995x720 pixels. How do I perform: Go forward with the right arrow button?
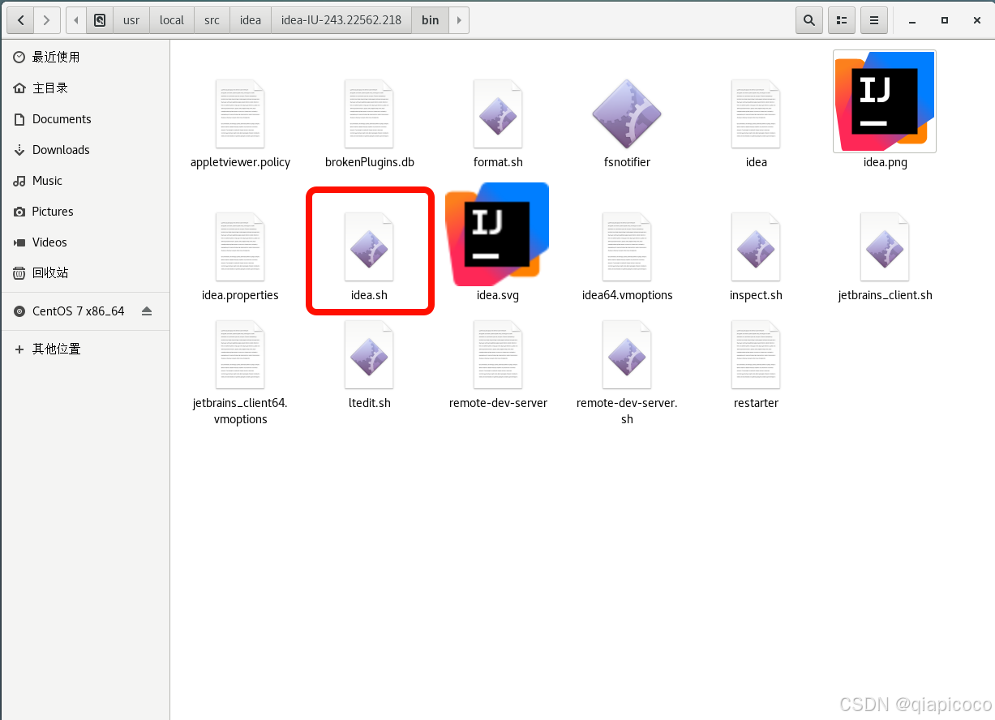(x=47, y=19)
